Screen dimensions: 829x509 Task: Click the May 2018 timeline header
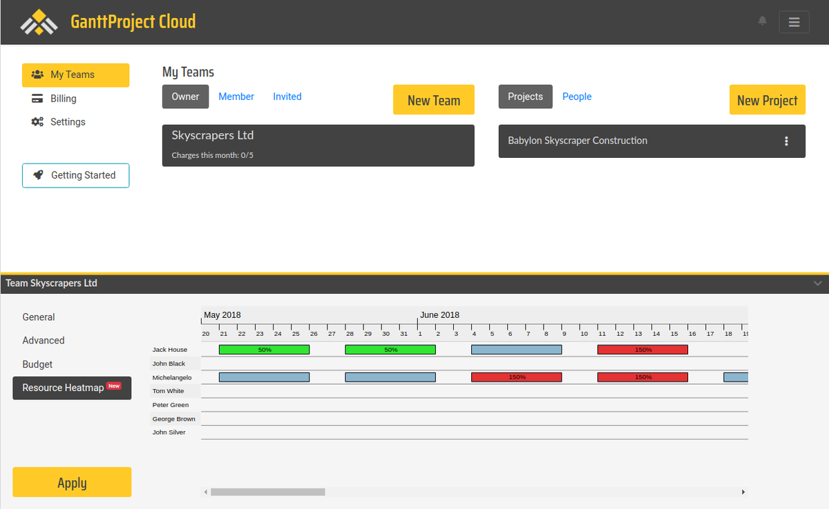tap(222, 315)
